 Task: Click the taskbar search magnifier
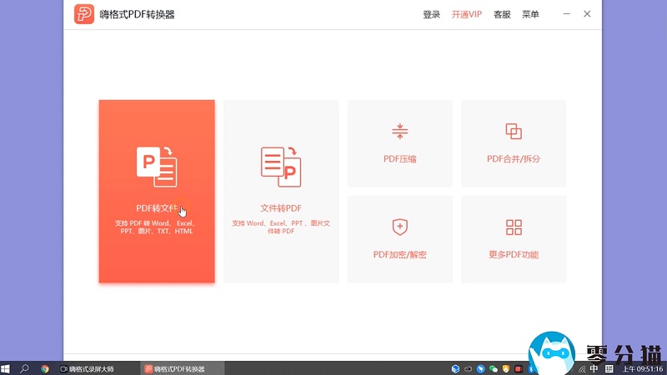[24, 368]
